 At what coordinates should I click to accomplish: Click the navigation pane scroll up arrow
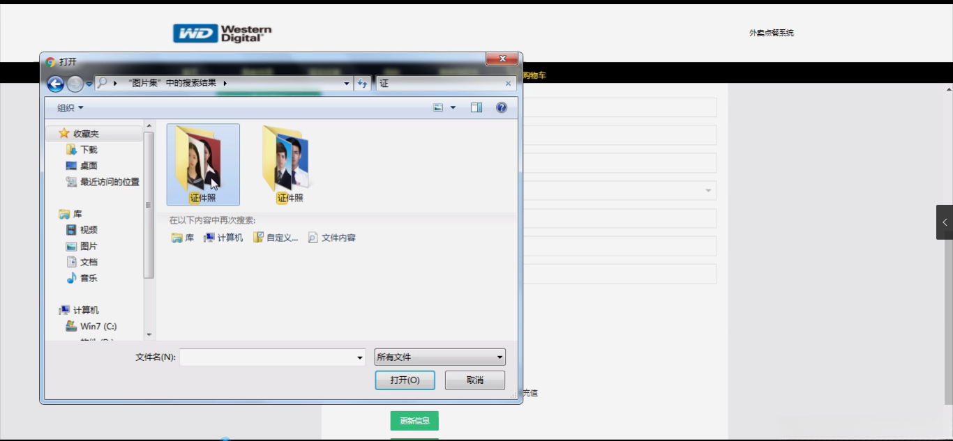(149, 125)
